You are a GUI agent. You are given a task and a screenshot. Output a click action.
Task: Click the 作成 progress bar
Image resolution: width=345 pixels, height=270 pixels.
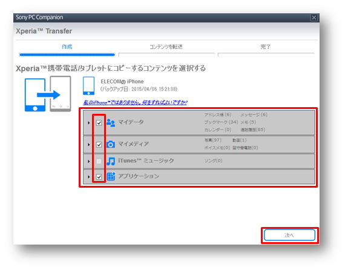[67, 54]
